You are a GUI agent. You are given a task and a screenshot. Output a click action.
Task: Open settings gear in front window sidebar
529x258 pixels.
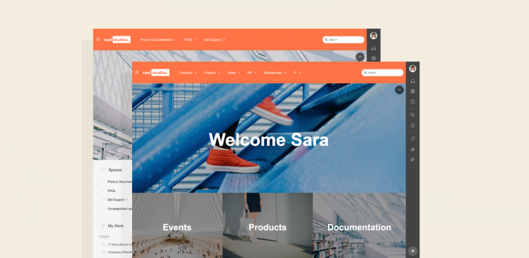412,91
